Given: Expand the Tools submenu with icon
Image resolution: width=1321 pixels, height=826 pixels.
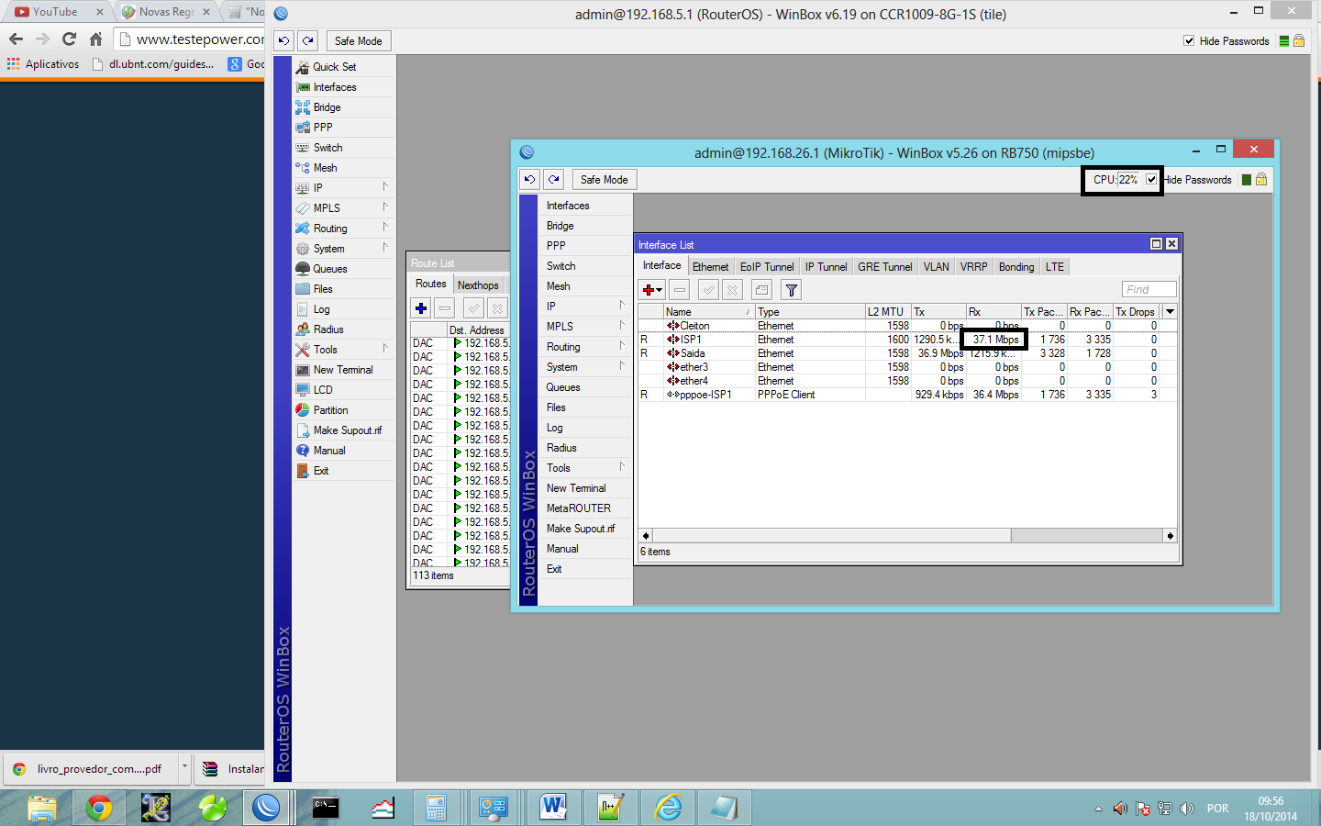Looking at the screenshot, I should [x=326, y=350].
